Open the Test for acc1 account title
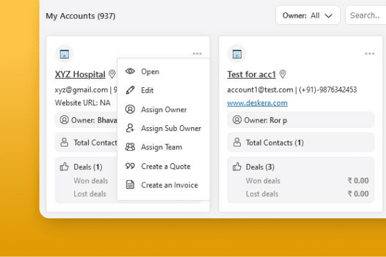 click(x=251, y=74)
